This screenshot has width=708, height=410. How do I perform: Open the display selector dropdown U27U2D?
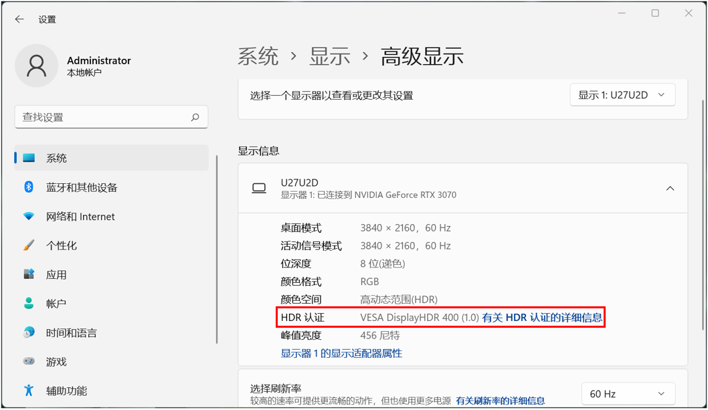(x=622, y=95)
